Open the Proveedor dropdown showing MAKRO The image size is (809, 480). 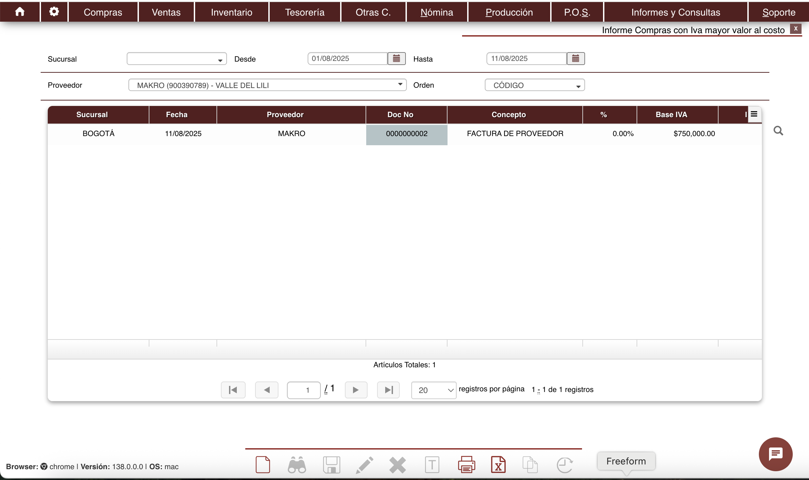[x=267, y=85]
